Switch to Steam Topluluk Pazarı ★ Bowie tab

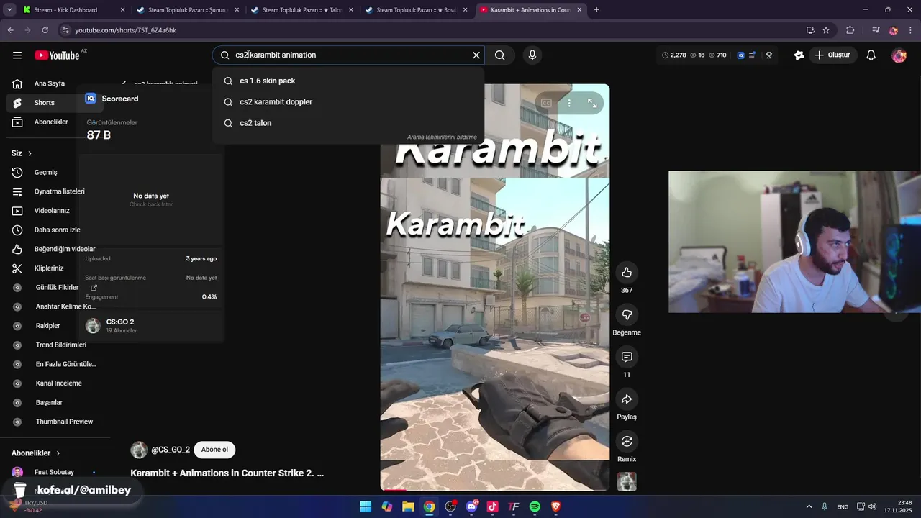click(415, 10)
